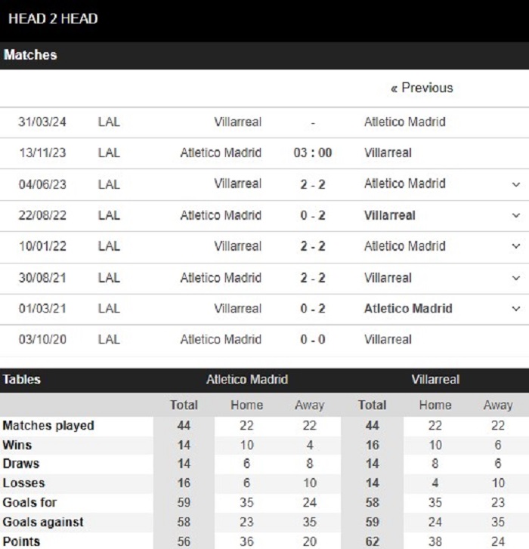529x549 pixels.
Task: Open the 03 : 00 kickoff for 13/11/23
Action: pyautogui.click(x=313, y=153)
